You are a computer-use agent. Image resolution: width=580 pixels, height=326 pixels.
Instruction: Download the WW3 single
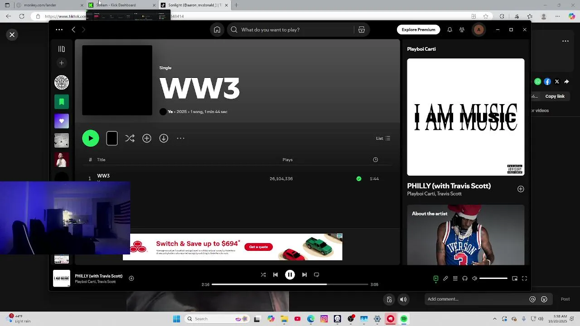[164, 139]
